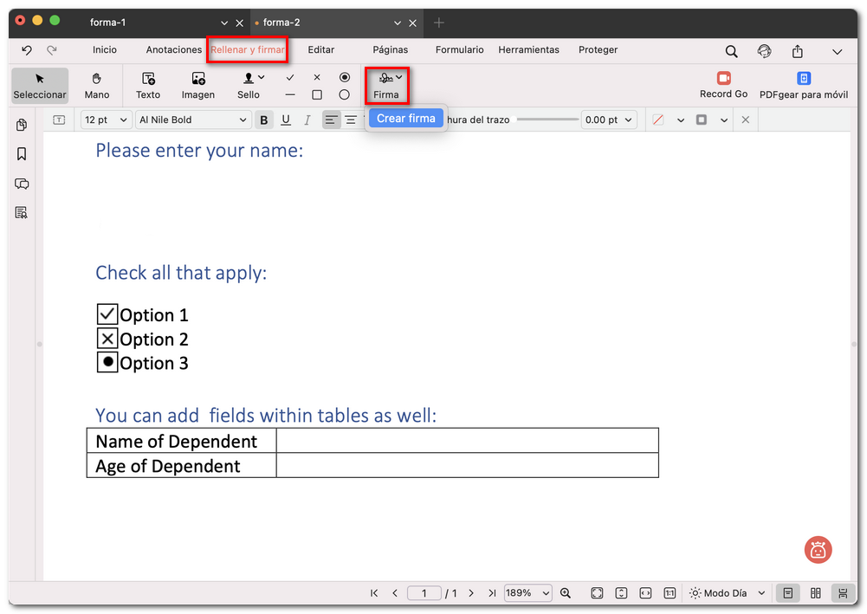Click the Crear firma button
The width and height of the screenshot is (867, 614).
405,119
